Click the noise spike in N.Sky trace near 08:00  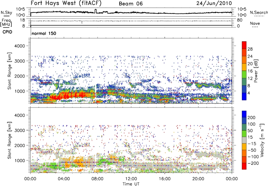click(95, 11)
